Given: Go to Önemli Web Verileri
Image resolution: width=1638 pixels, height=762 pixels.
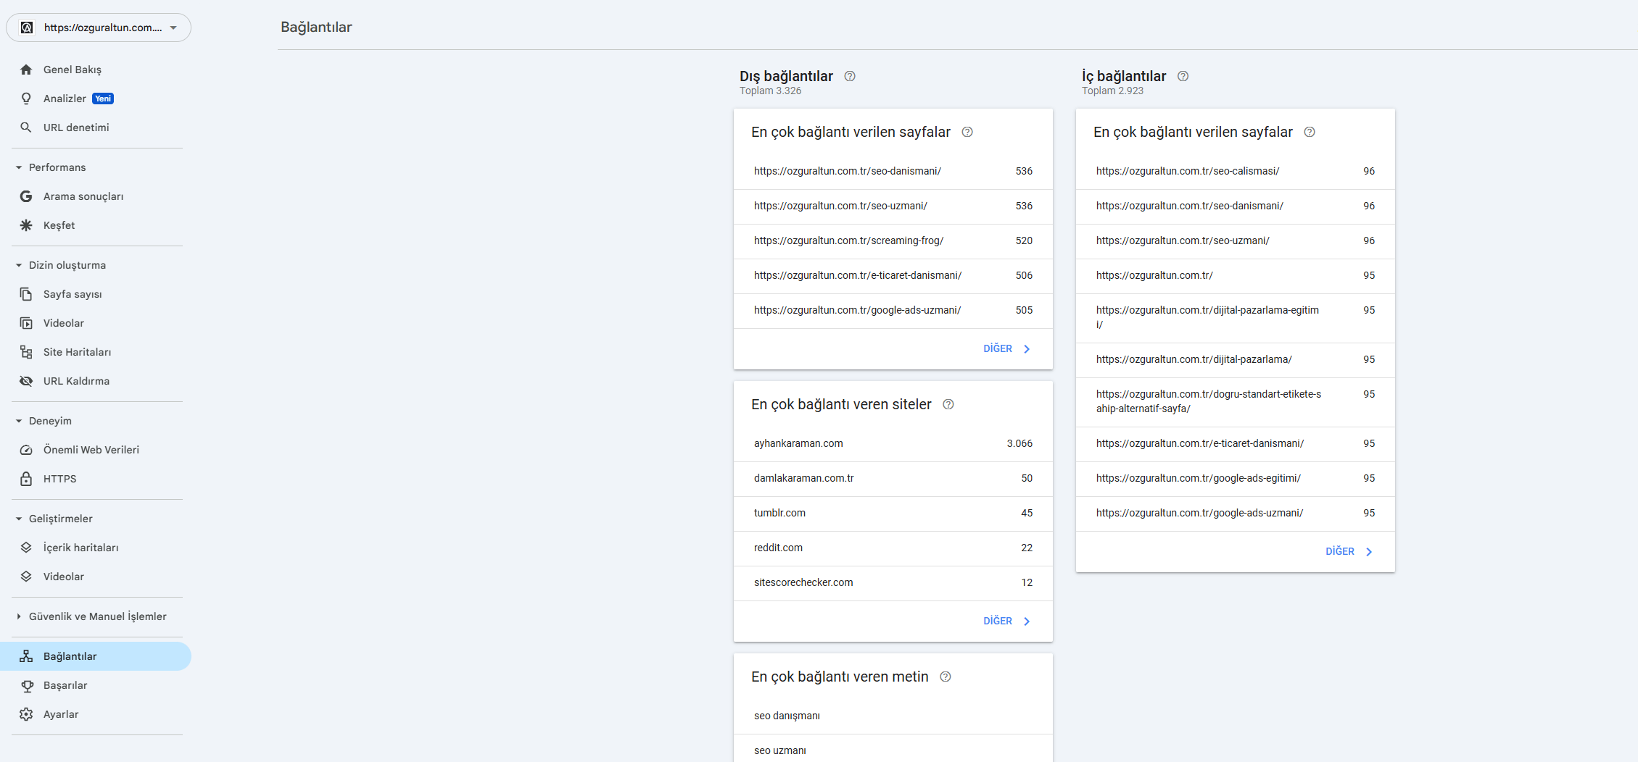Looking at the screenshot, I should [91, 450].
